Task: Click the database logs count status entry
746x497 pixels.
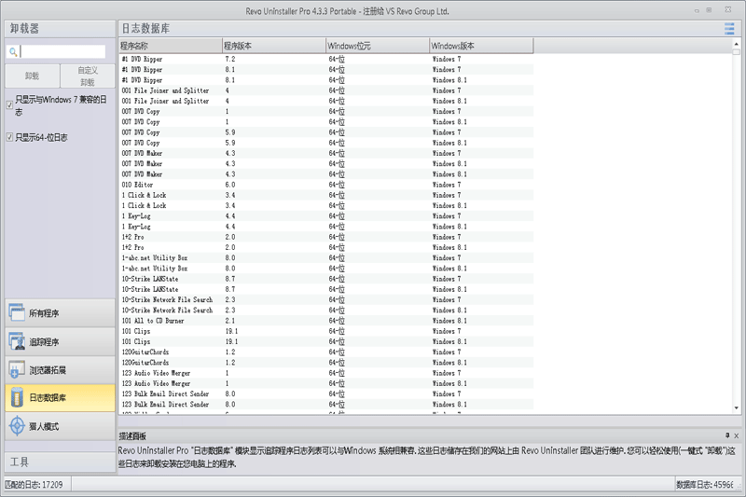Action: [x=705, y=484]
